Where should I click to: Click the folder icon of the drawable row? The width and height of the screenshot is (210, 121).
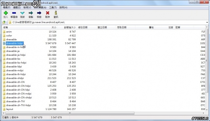point(4,39)
